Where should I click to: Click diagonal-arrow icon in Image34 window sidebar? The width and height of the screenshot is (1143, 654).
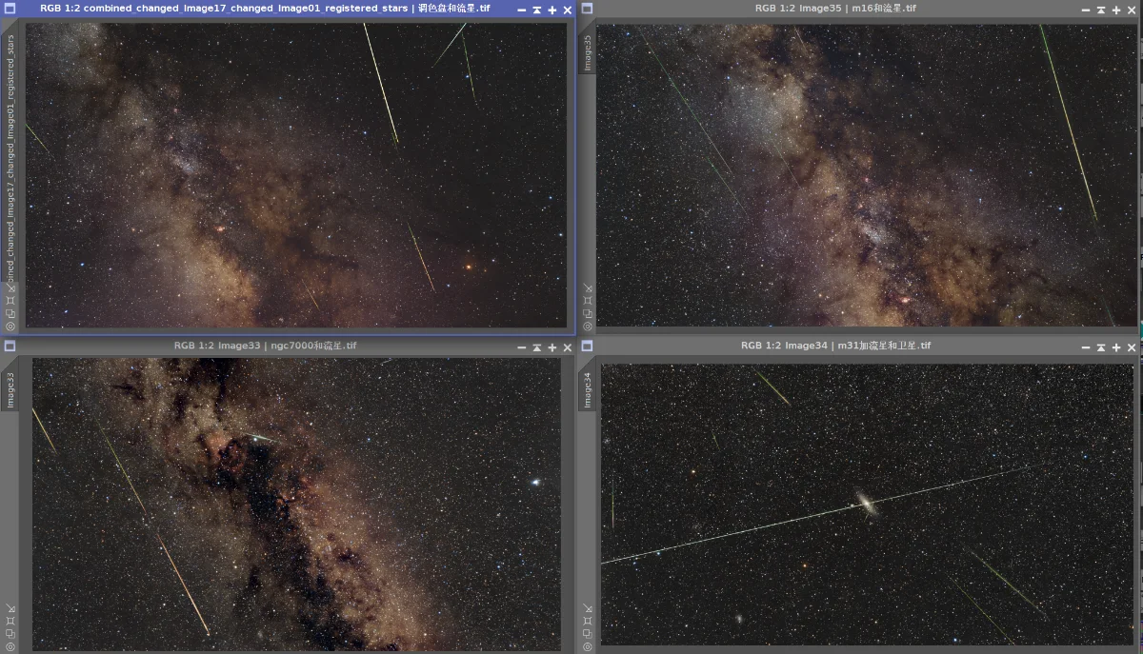click(588, 607)
